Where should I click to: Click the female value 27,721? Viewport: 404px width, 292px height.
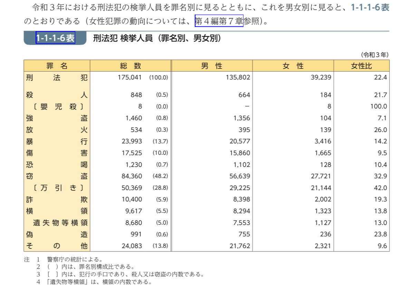coord(321,176)
